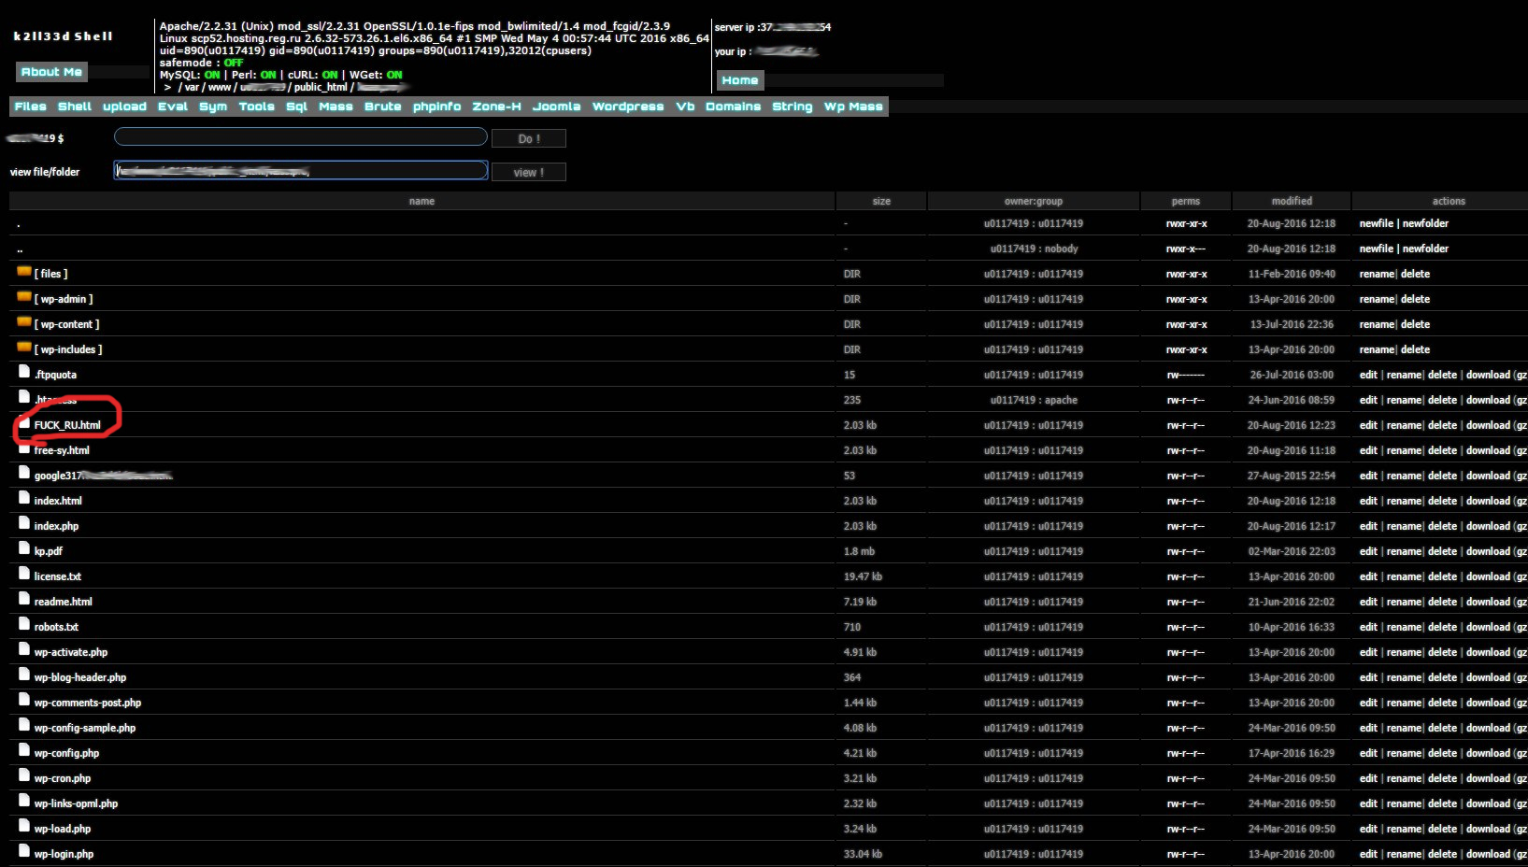
Task: Open the Vb tab
Action: click(685, 107)
